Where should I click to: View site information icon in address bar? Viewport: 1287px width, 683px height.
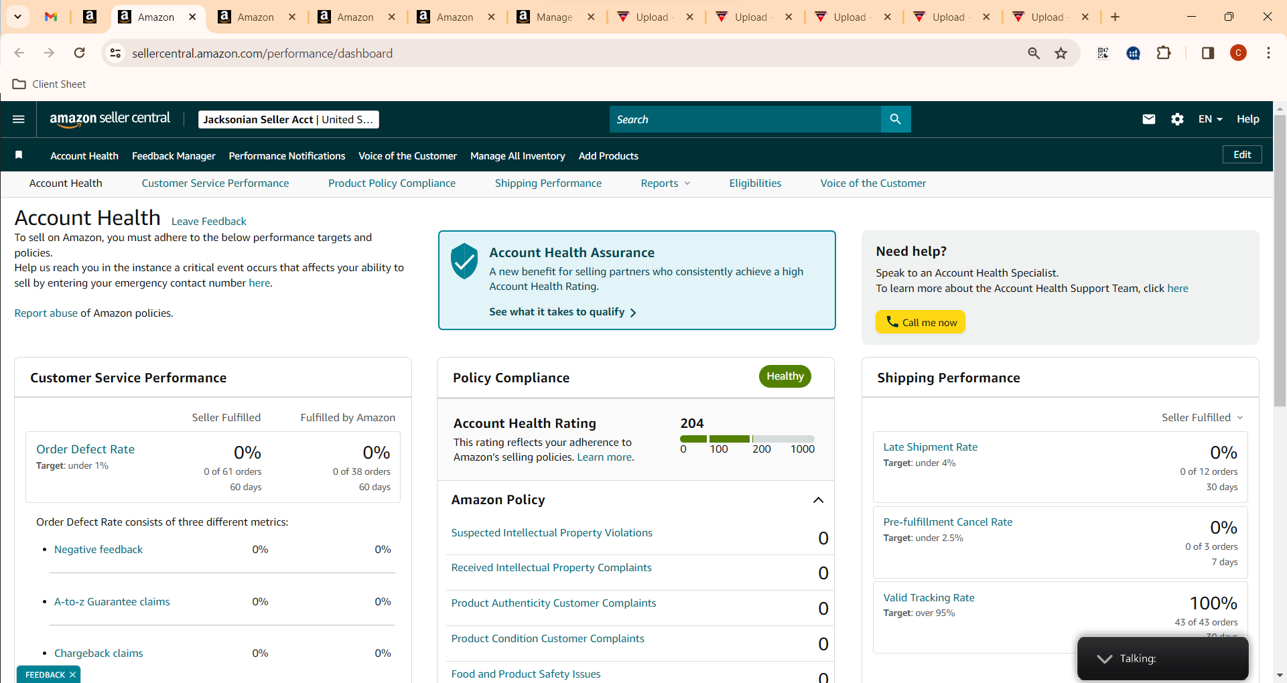pos(115,53)
